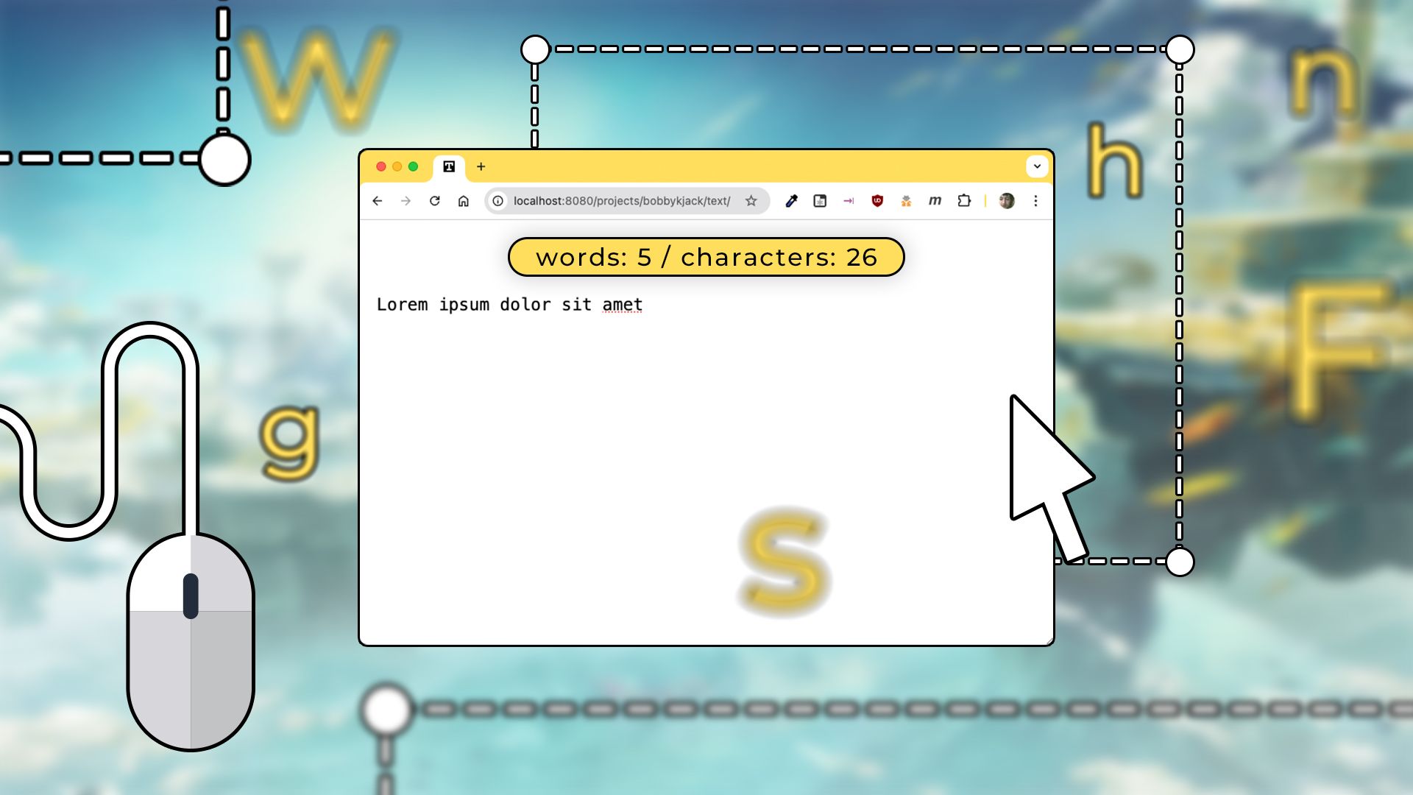1413x795 pixels.
Task: View site information via the circled-i icon
Action: click(x=498, y=200)
